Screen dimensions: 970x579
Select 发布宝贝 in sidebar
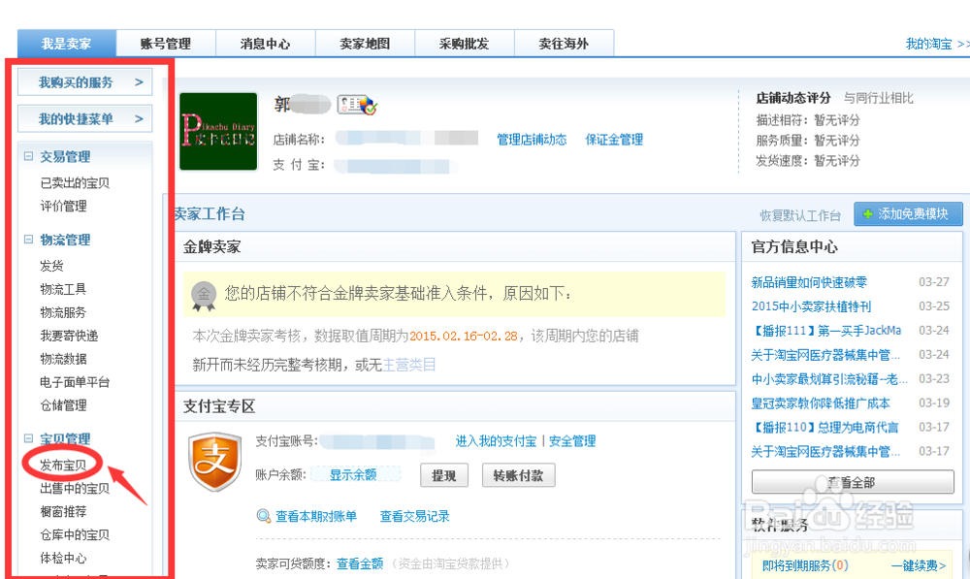(63, 465)
